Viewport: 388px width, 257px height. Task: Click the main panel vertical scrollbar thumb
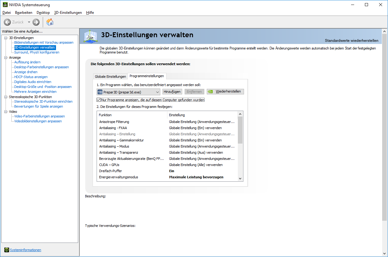click(x=384, y=127)
